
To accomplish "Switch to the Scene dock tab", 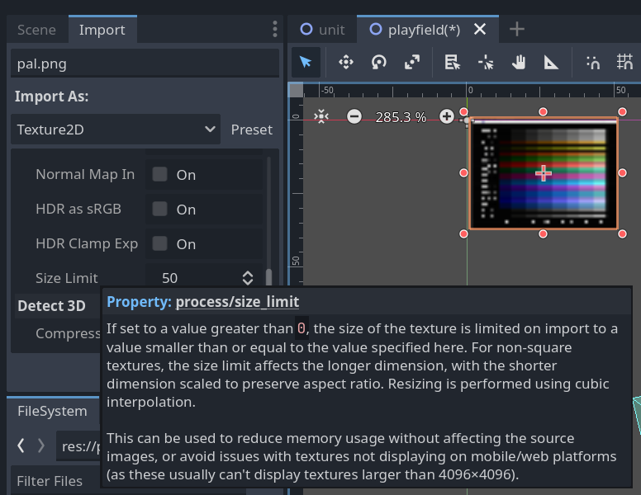I will [x=36, y=30].
